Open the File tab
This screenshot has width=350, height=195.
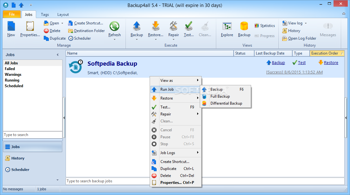click(x=12, y=14)
